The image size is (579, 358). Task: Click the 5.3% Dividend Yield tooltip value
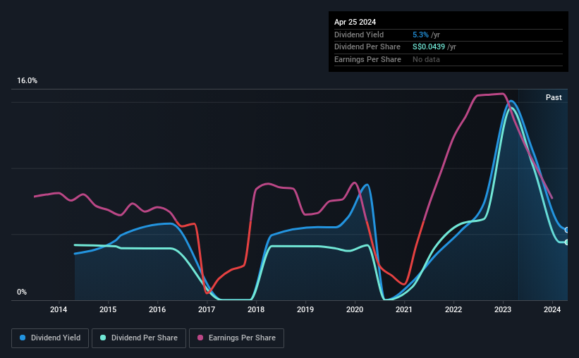click(420, 35)
